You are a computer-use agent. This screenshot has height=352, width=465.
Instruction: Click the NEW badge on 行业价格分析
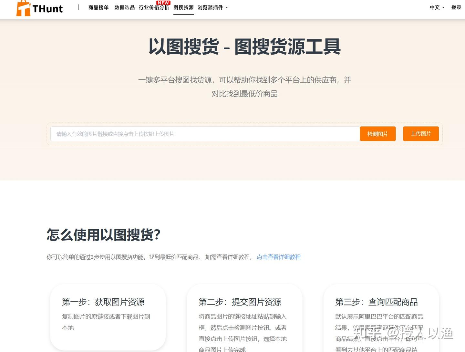point(163,3)
